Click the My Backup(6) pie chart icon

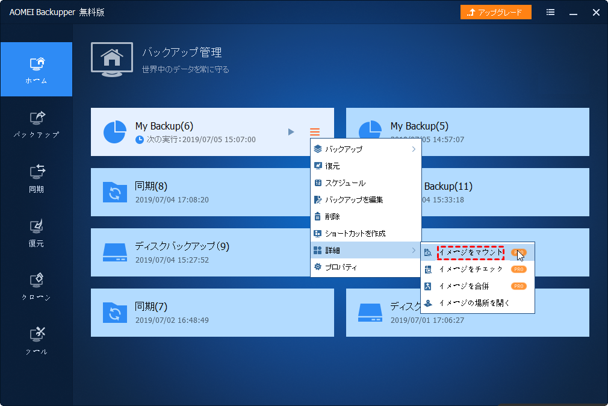(x=115, y=132)
